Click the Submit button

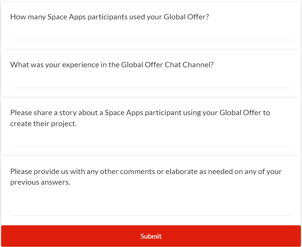(151, 236)
